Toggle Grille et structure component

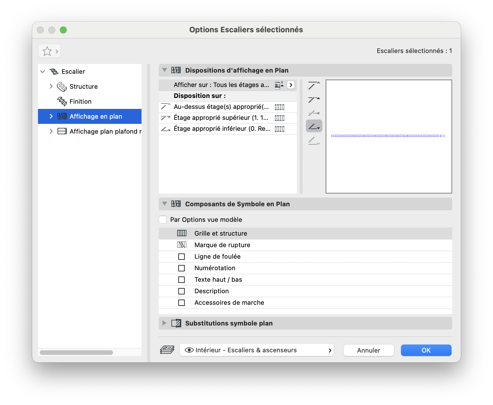tap(182, 233)
